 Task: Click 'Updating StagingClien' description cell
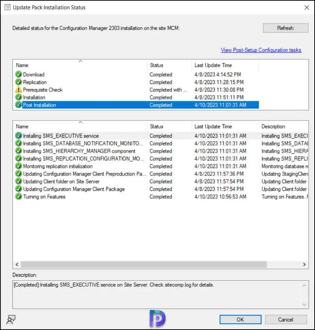285,174
